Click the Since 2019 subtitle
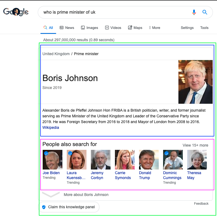Viewport: 217px width, 217px height. coord(52,88)
